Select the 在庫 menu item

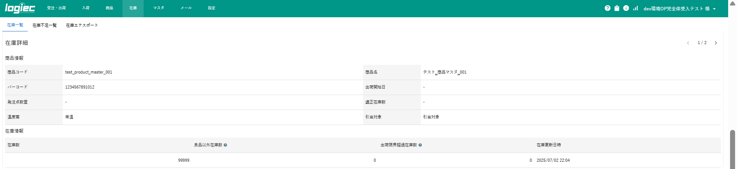point(133,8)
